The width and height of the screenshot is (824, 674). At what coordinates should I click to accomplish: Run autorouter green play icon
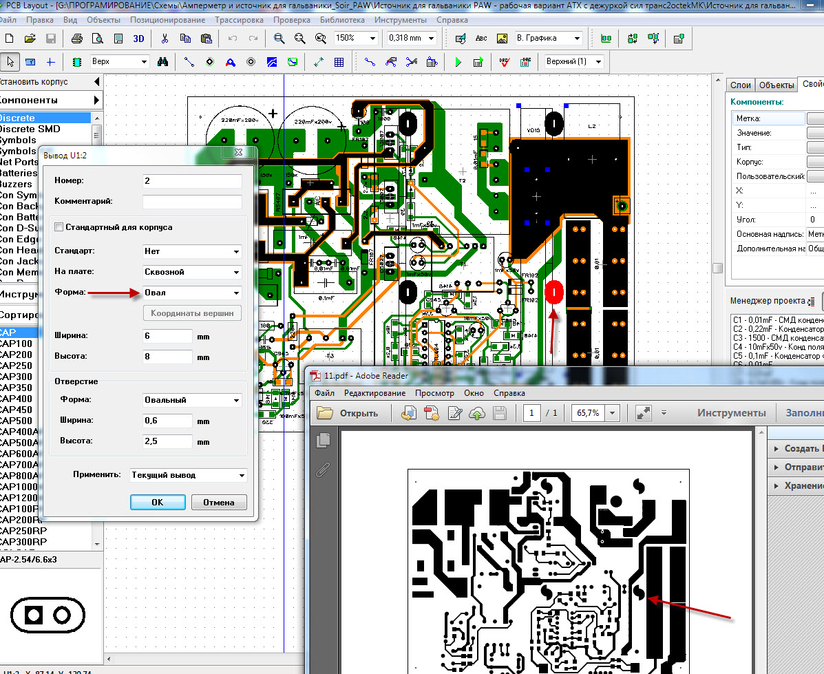coord(458,62)
